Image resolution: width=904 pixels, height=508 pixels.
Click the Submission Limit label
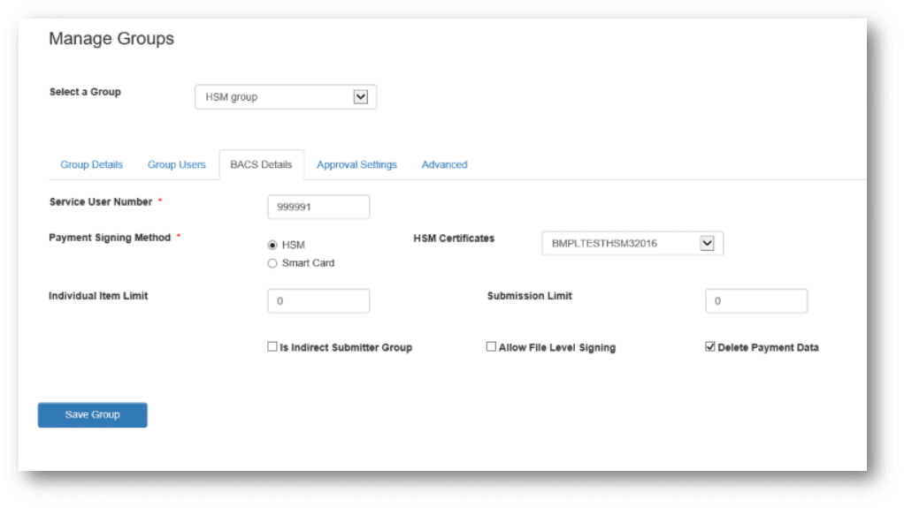coord(529,296)
